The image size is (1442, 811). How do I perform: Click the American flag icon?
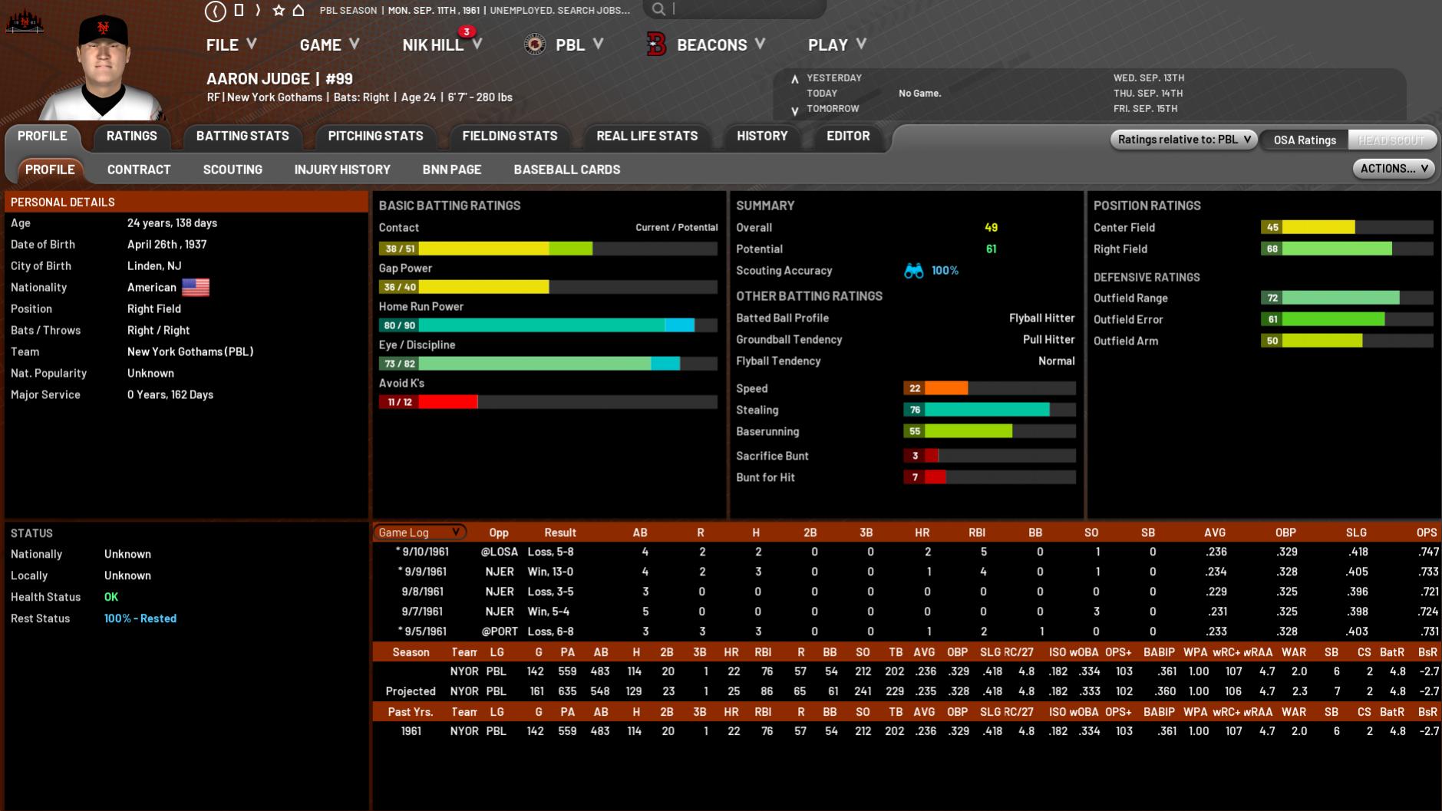196,287
